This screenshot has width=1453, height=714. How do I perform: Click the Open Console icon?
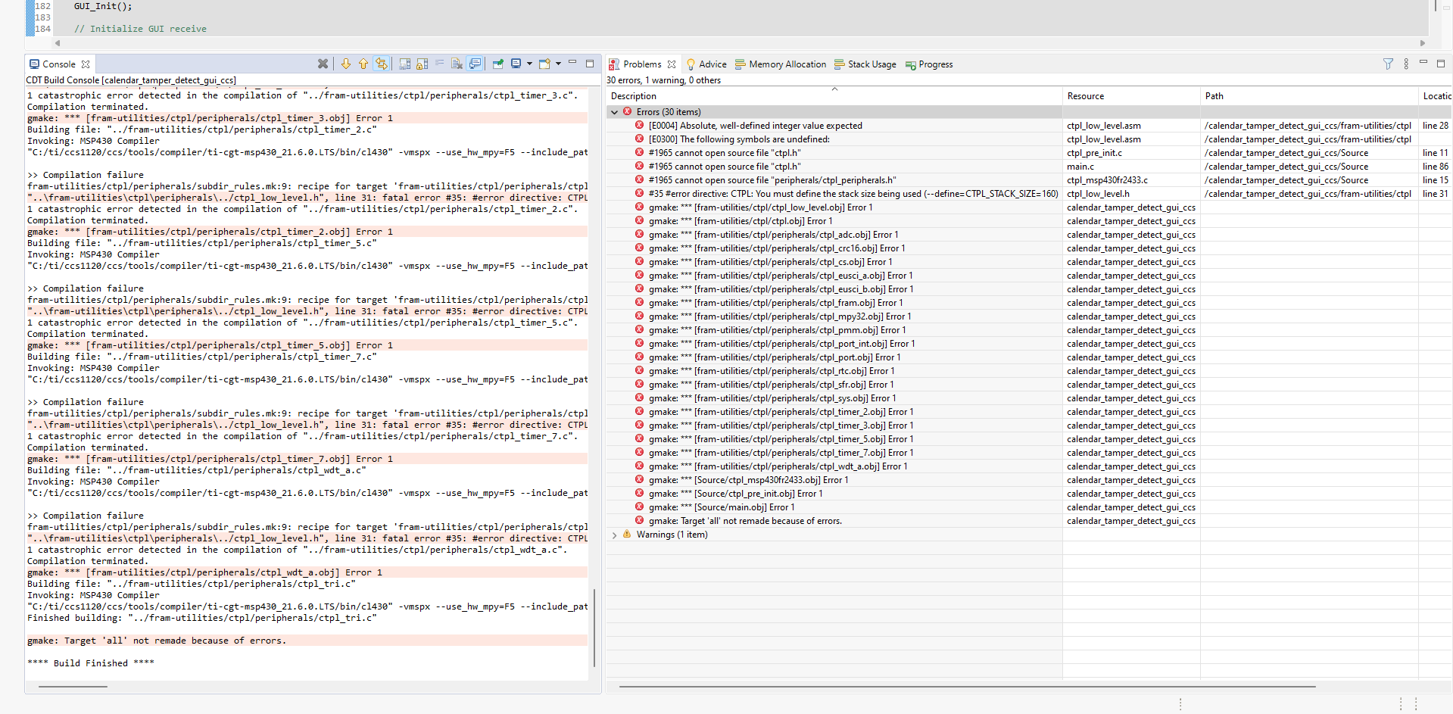tap(544, 64)
